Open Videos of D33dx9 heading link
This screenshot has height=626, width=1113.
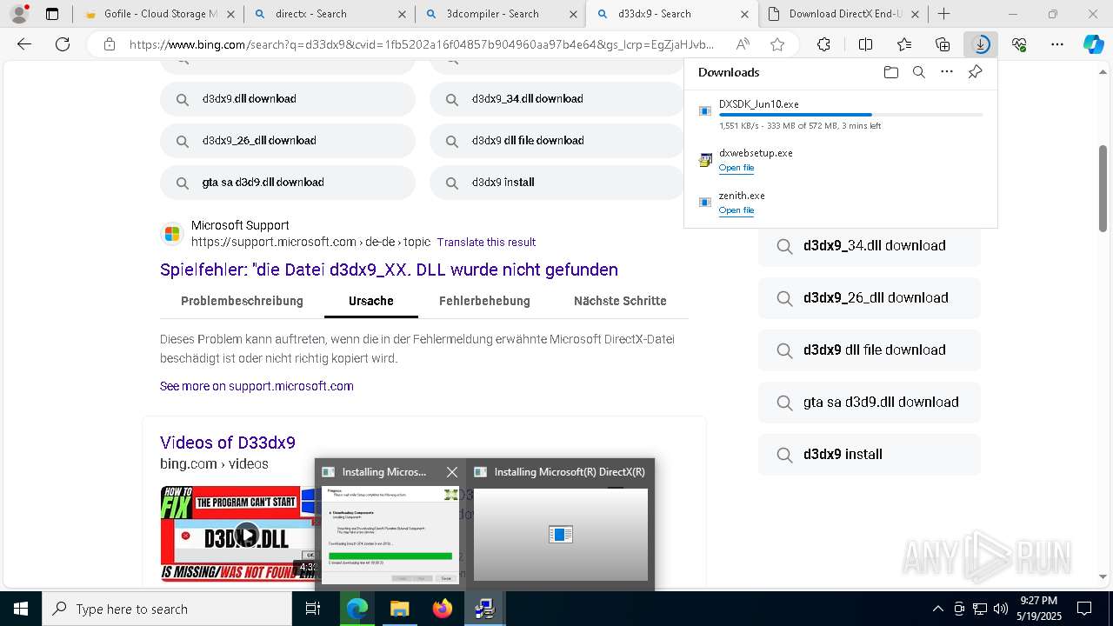tap(228, 443)
